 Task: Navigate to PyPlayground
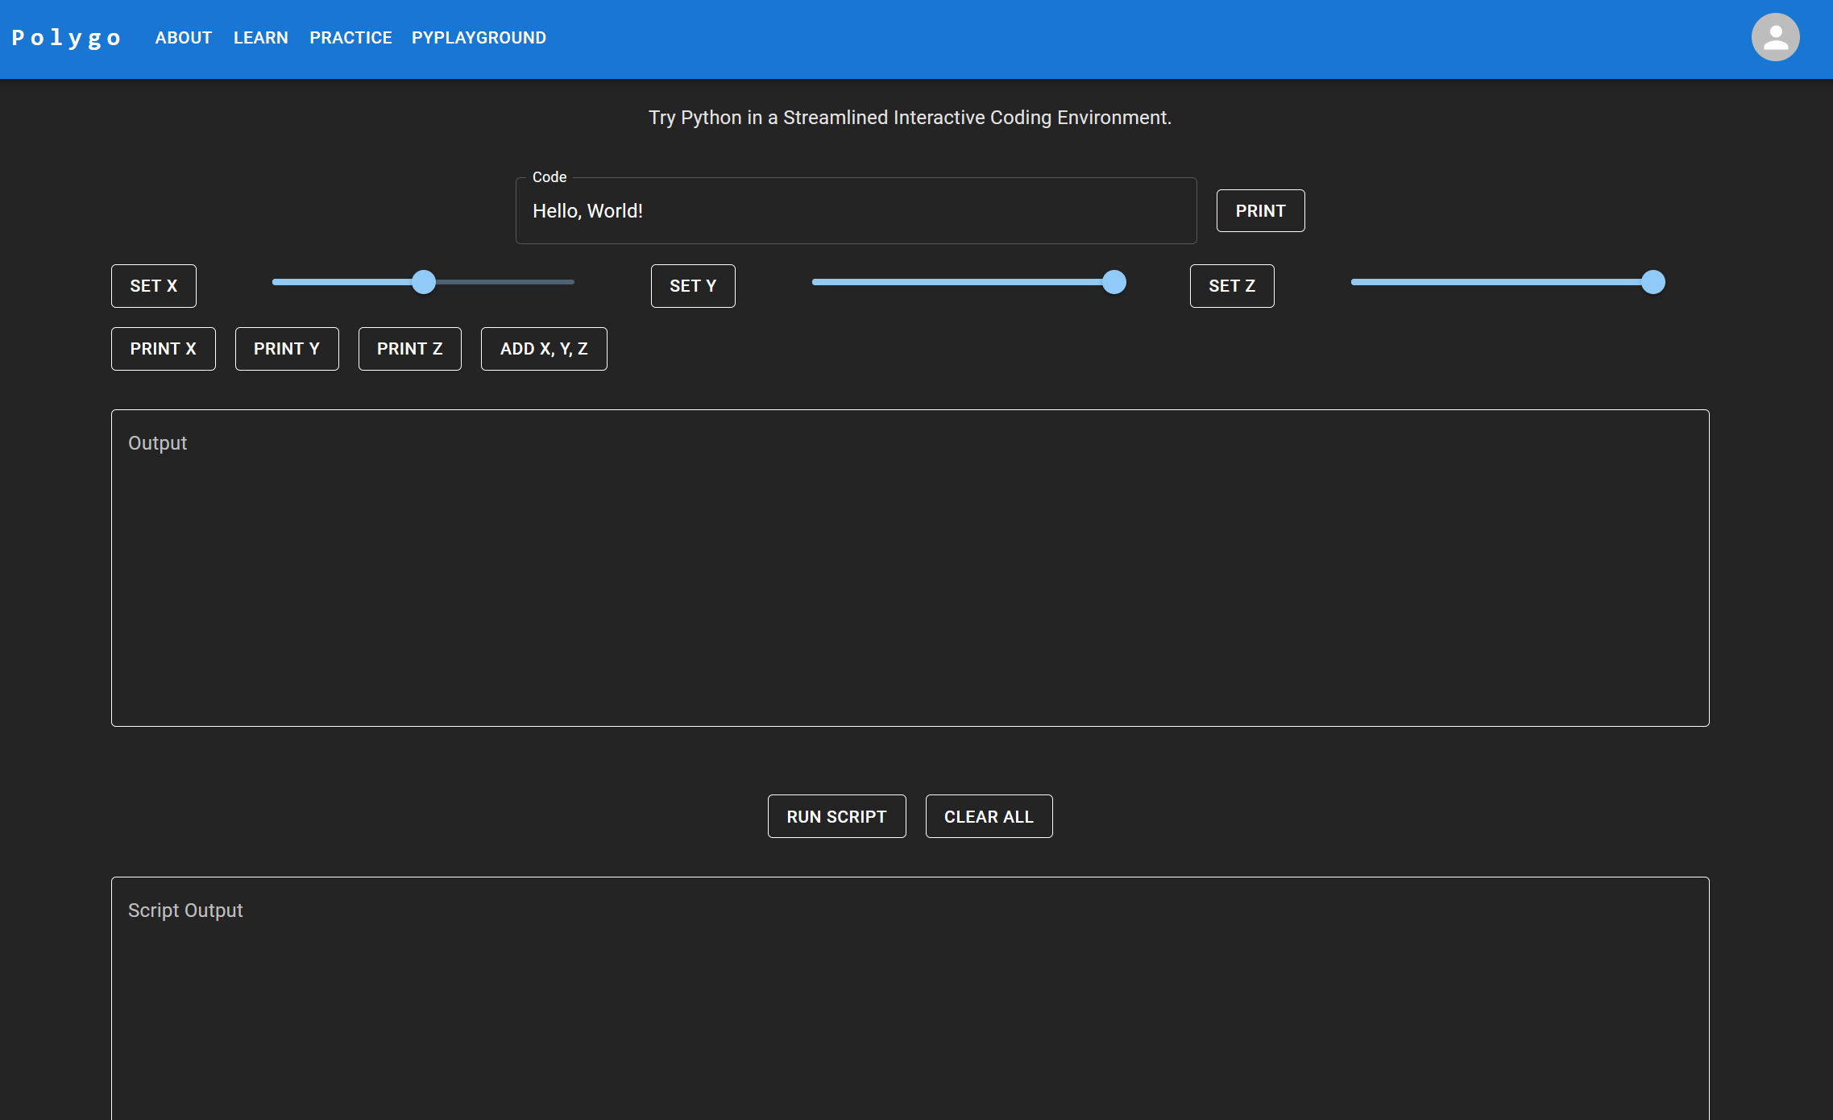pyautogui.click(x=479, y=38)
